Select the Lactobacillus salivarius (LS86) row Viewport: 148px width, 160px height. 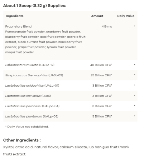click(x=70, y=96)
